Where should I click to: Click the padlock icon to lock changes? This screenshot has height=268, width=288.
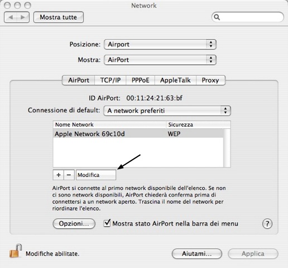[x=16, y=251]
